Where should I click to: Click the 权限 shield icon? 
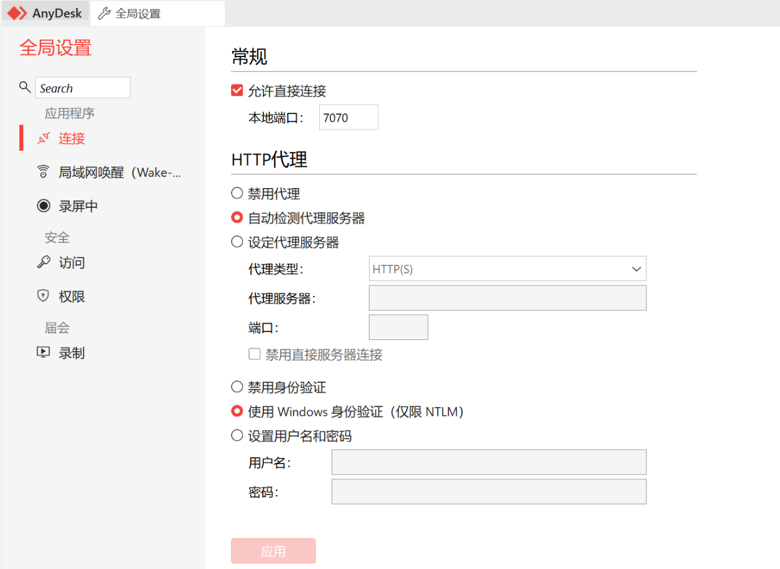click(x=43, y=297)
